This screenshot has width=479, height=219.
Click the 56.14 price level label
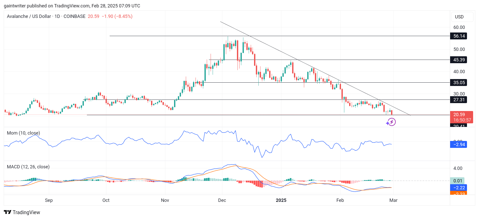(x=459, y=36)
